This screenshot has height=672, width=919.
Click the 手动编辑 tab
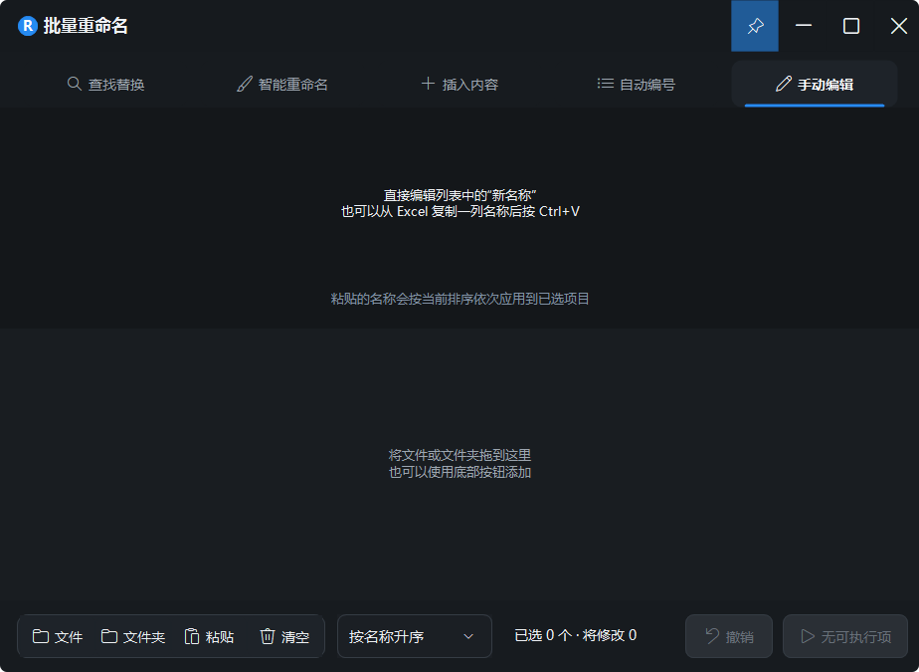tap(815, 85)
